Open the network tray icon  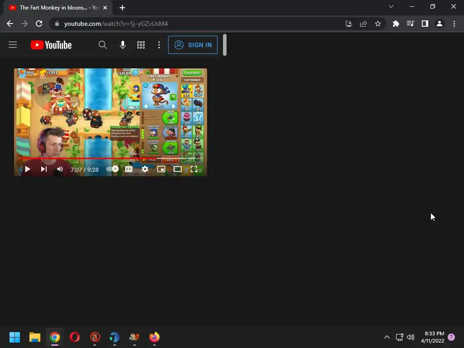coord(400,337)
